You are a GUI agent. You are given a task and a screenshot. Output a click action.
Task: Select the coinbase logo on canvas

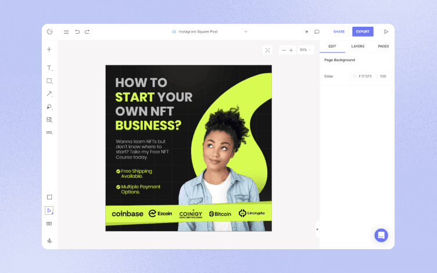(127, 214)
